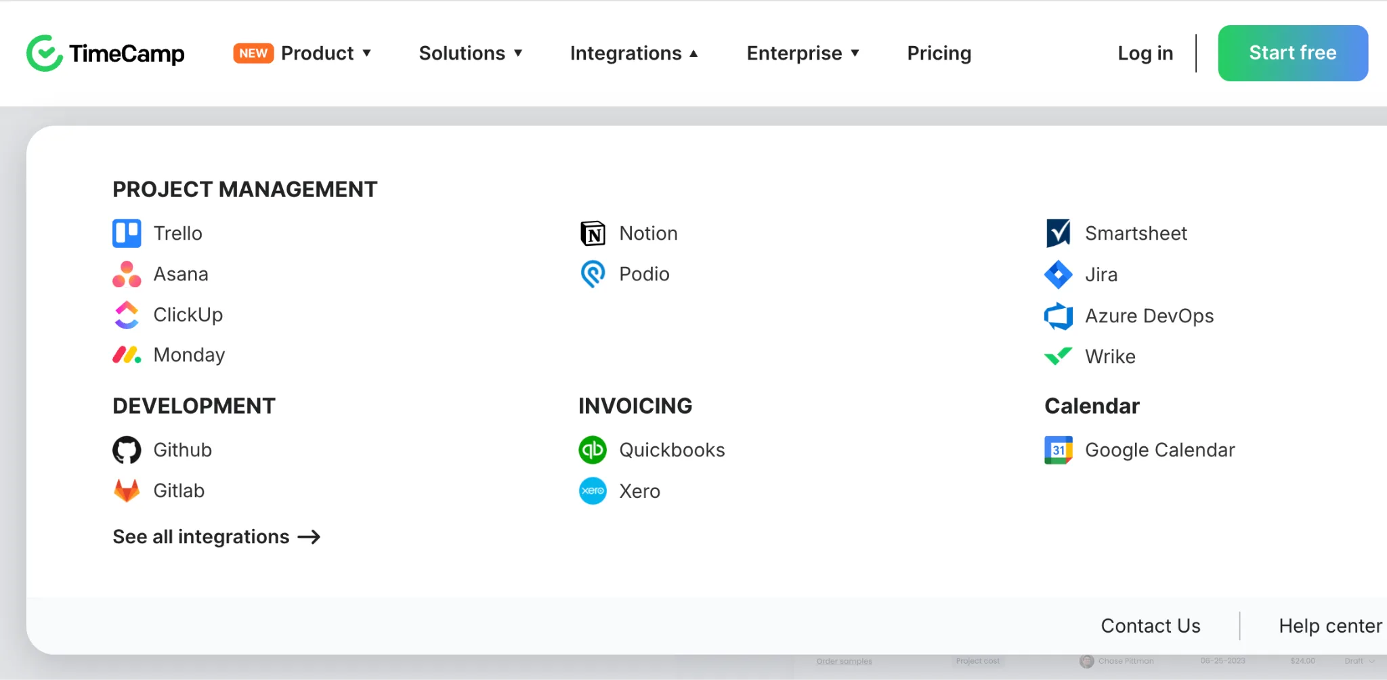Click the PROJECT MANAGEMENT heading
The width and height of the screenshot is (1387, 680).
coord(244,190)
